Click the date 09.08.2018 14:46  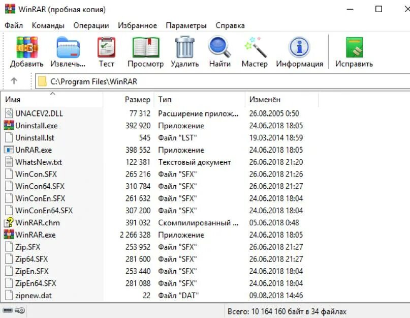(x=276, y=296)
